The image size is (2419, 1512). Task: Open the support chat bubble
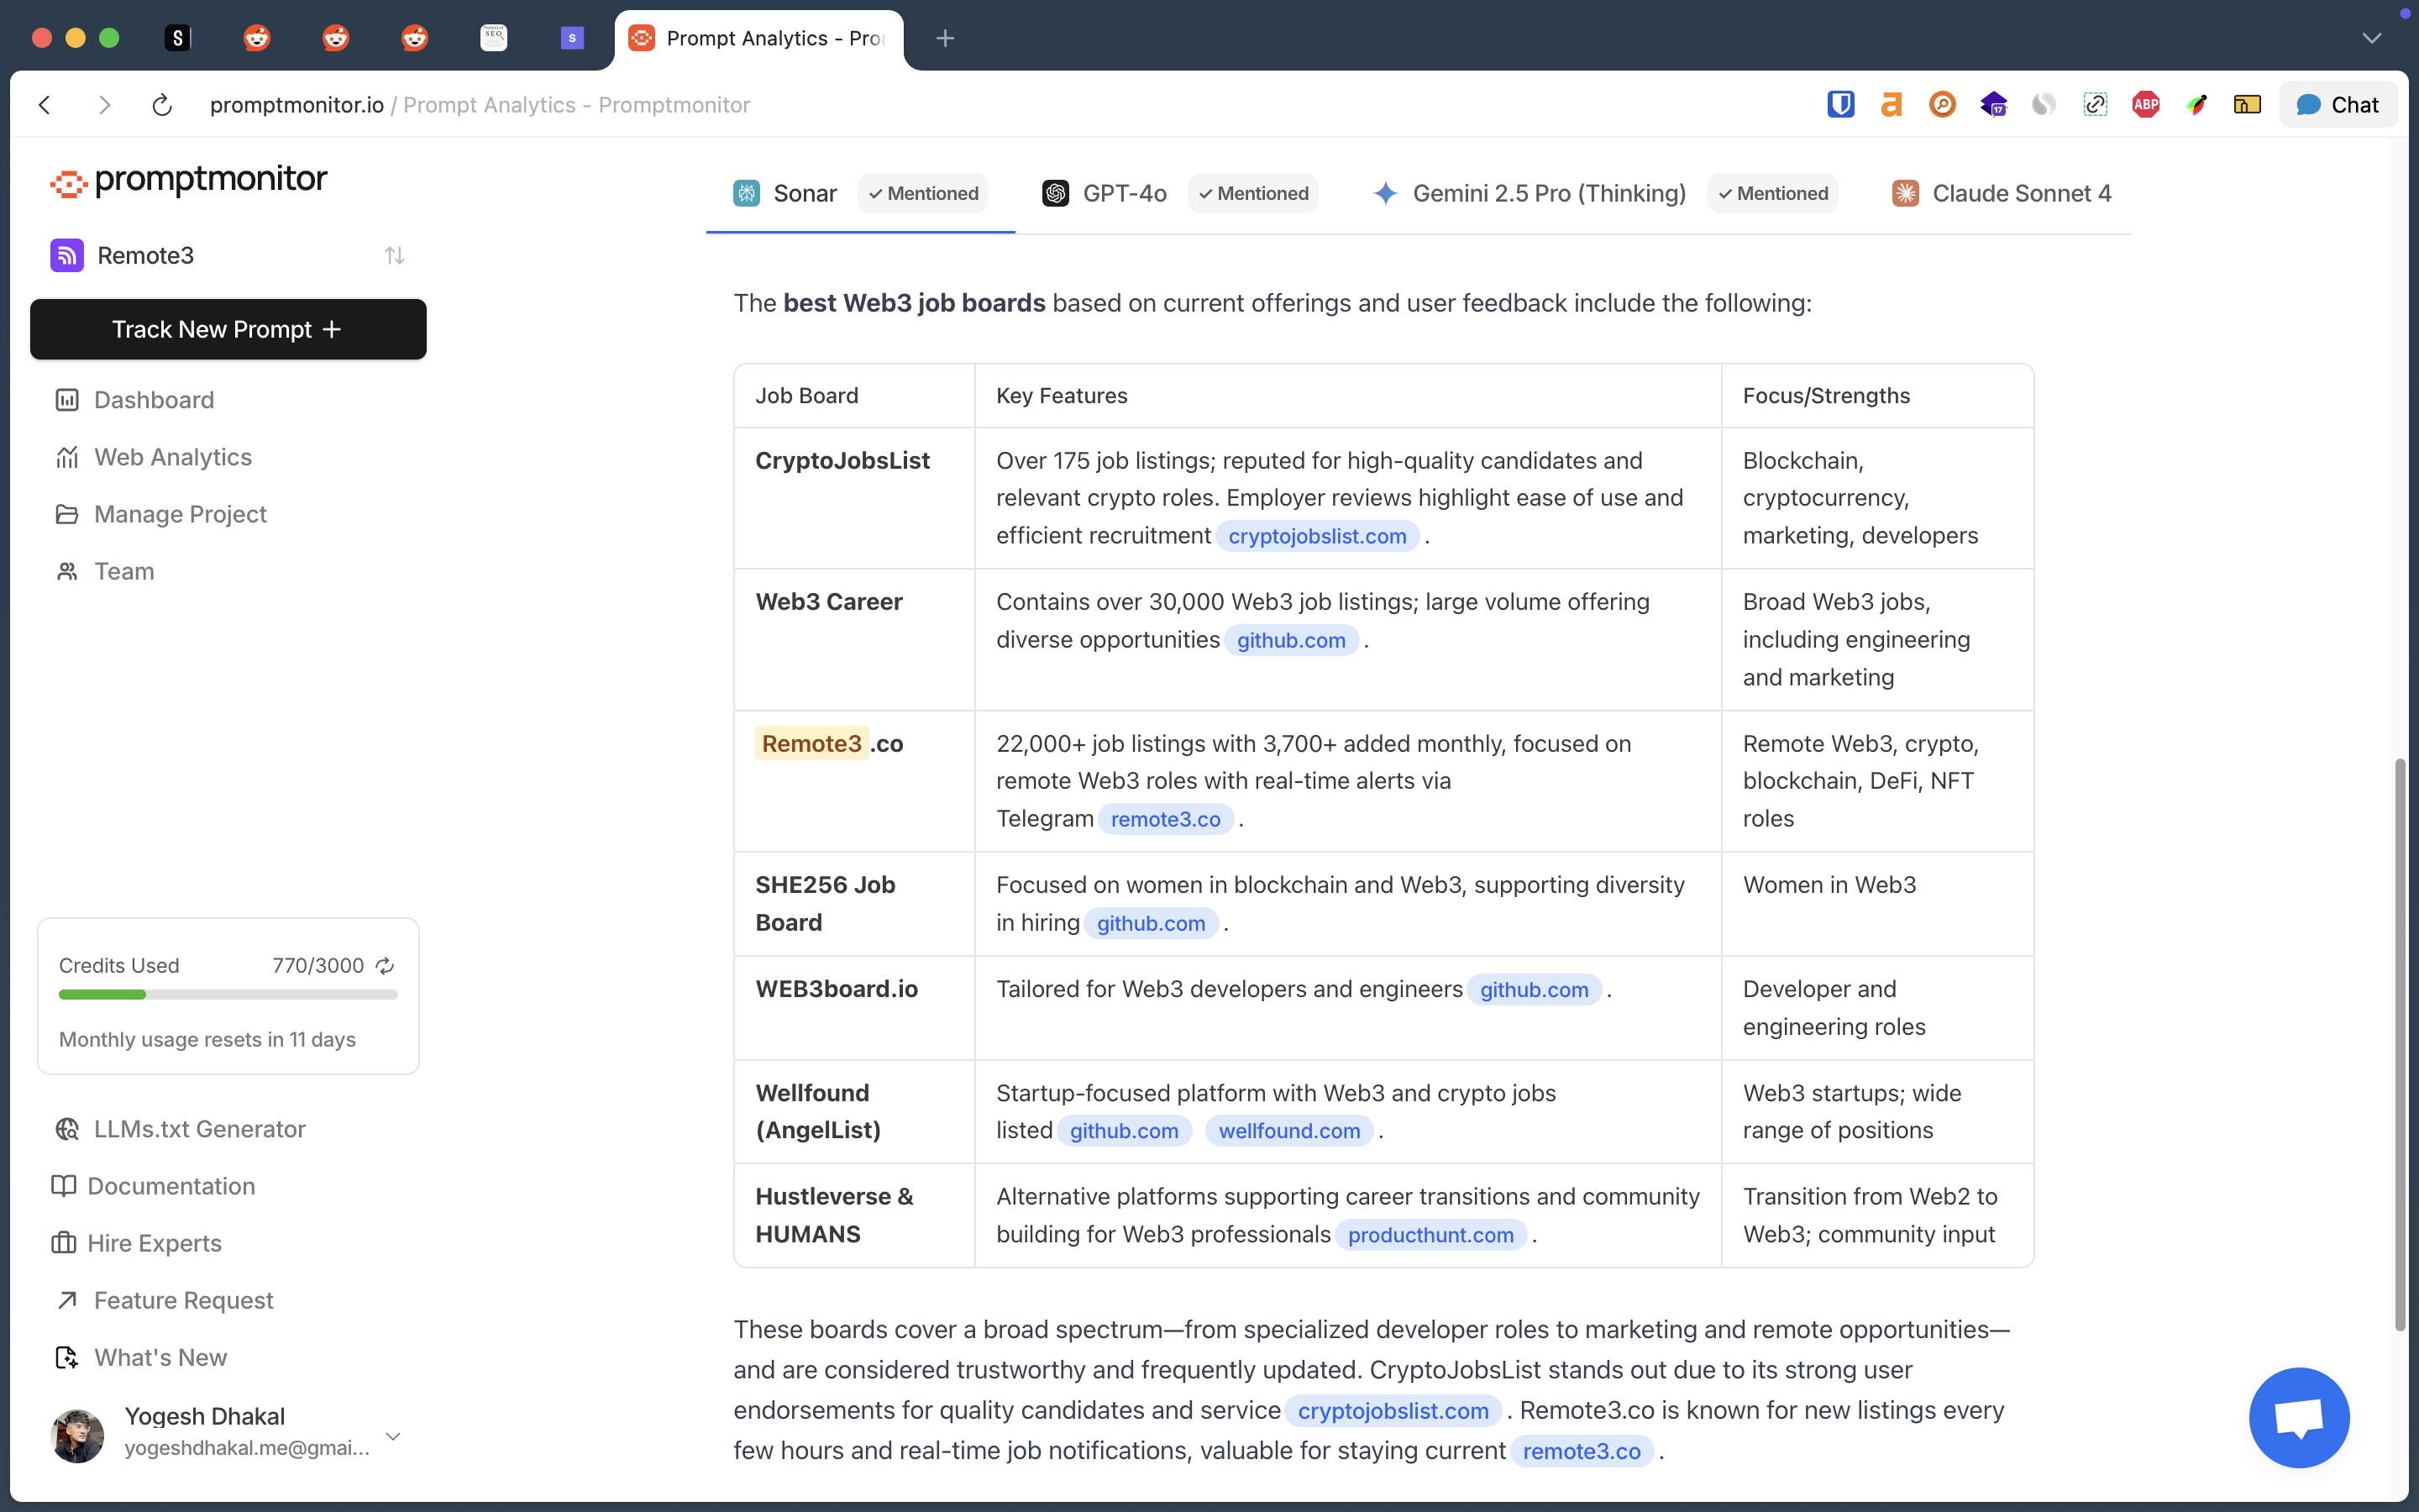[2298, 1417]
